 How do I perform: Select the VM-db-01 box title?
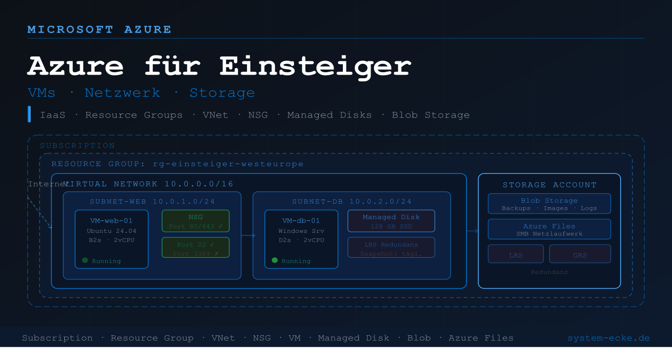point(301,221)
